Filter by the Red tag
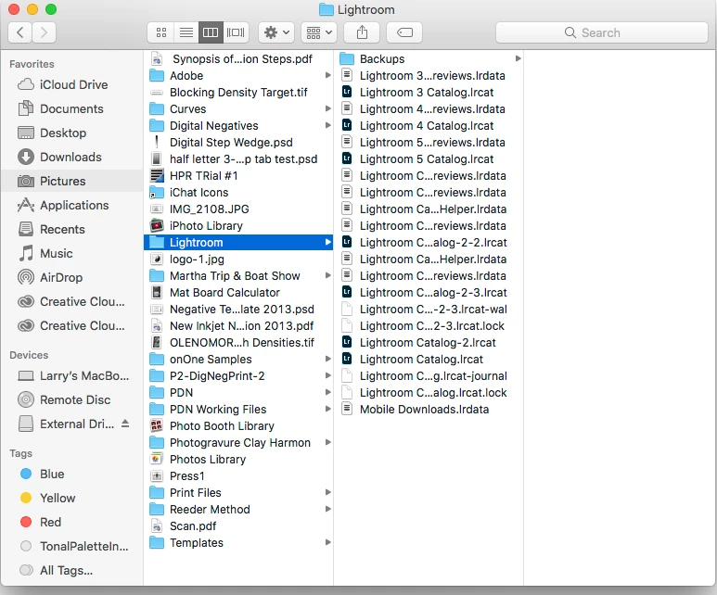 [x=71, y=523]
